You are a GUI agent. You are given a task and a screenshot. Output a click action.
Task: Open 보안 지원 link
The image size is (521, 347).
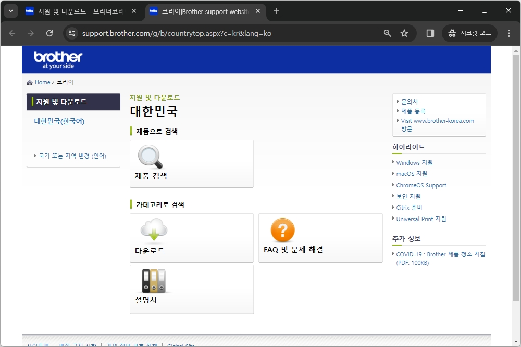tap(408, 196)
